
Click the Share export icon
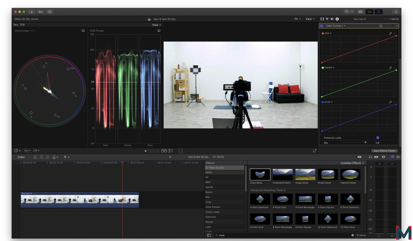coord(396,12)
